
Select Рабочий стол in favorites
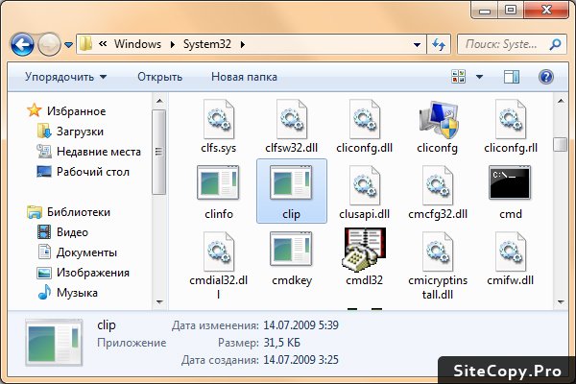click(92, 172)
